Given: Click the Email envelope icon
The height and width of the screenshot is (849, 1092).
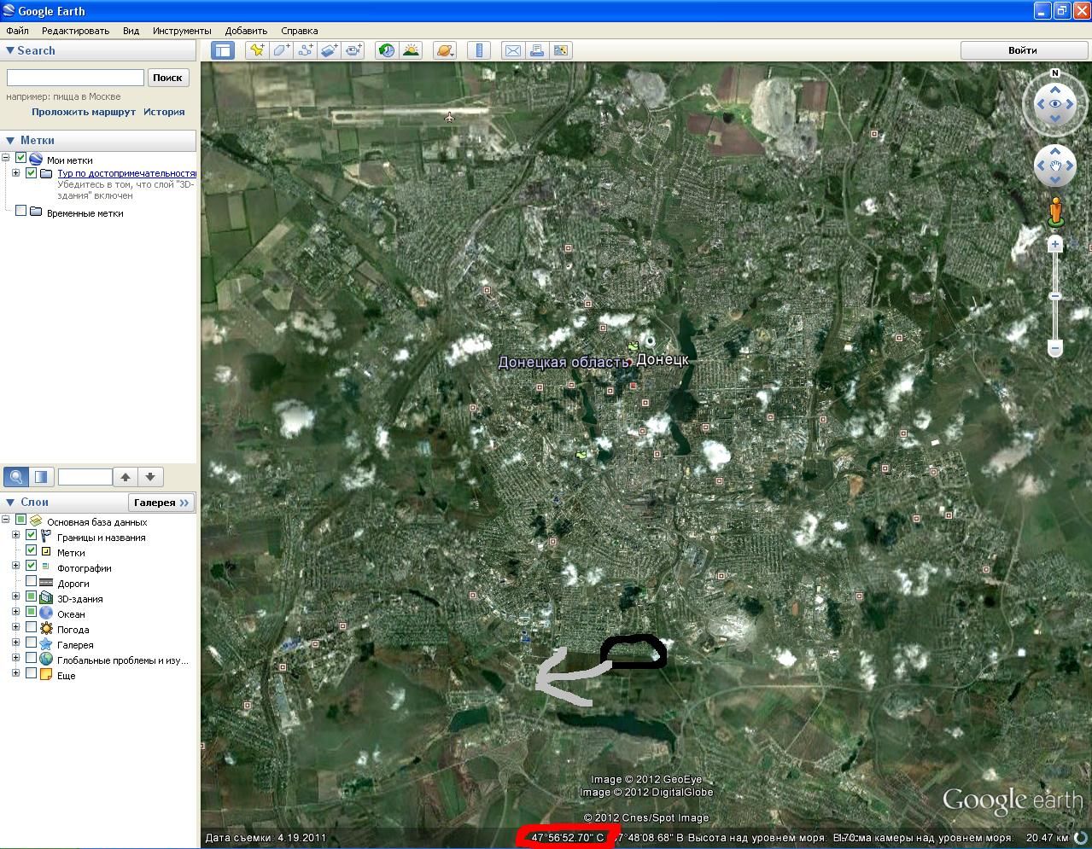Looking at the screenshot, I should (512, 50).
